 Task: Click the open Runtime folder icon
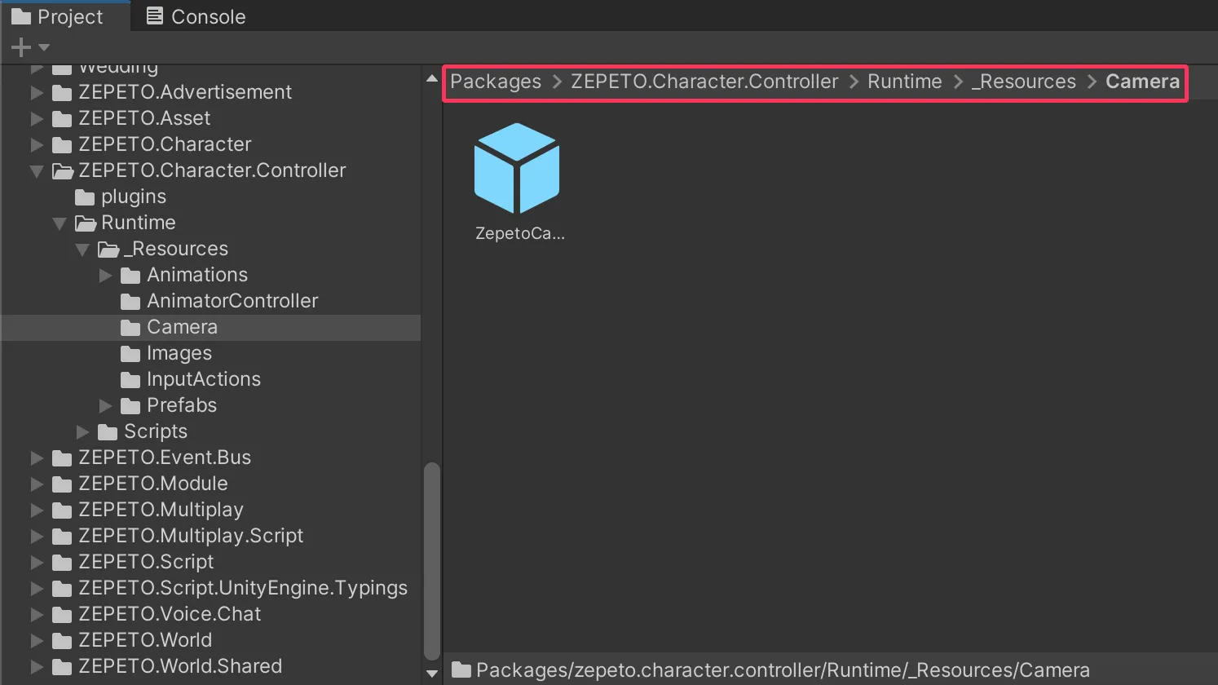pyautogui.click(x=86, y=223)
